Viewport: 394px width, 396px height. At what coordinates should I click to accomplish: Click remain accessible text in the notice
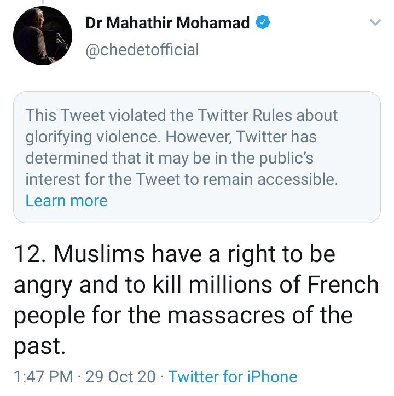point(270,179)
